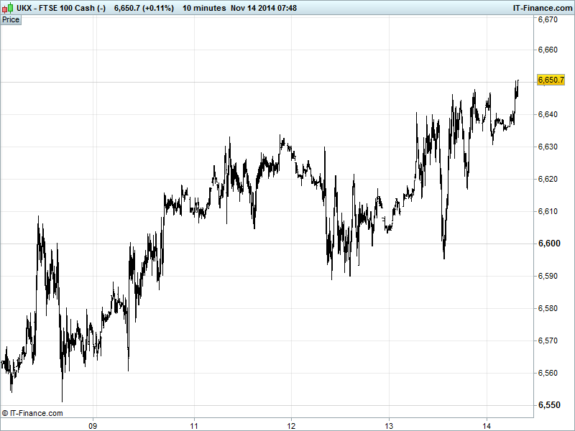Click the Nov 14 2014 07:48 timestamp
Image resolution: width=575 pixels, height=431 pixels.
265,7
